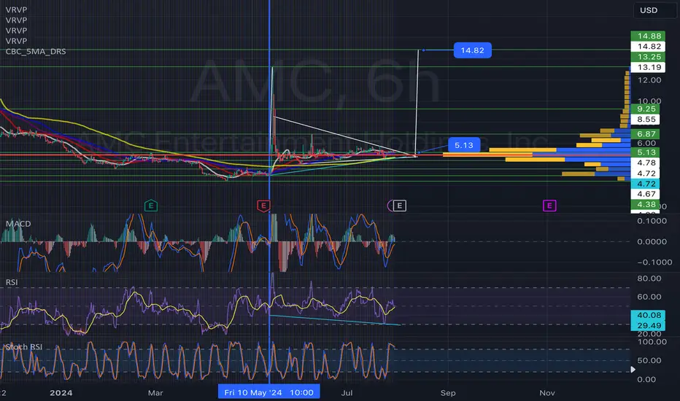Viewport: 680px width, 401px height.
Task: Click the 0.0000 MACD scale value
Action: (x=652, y=241)
